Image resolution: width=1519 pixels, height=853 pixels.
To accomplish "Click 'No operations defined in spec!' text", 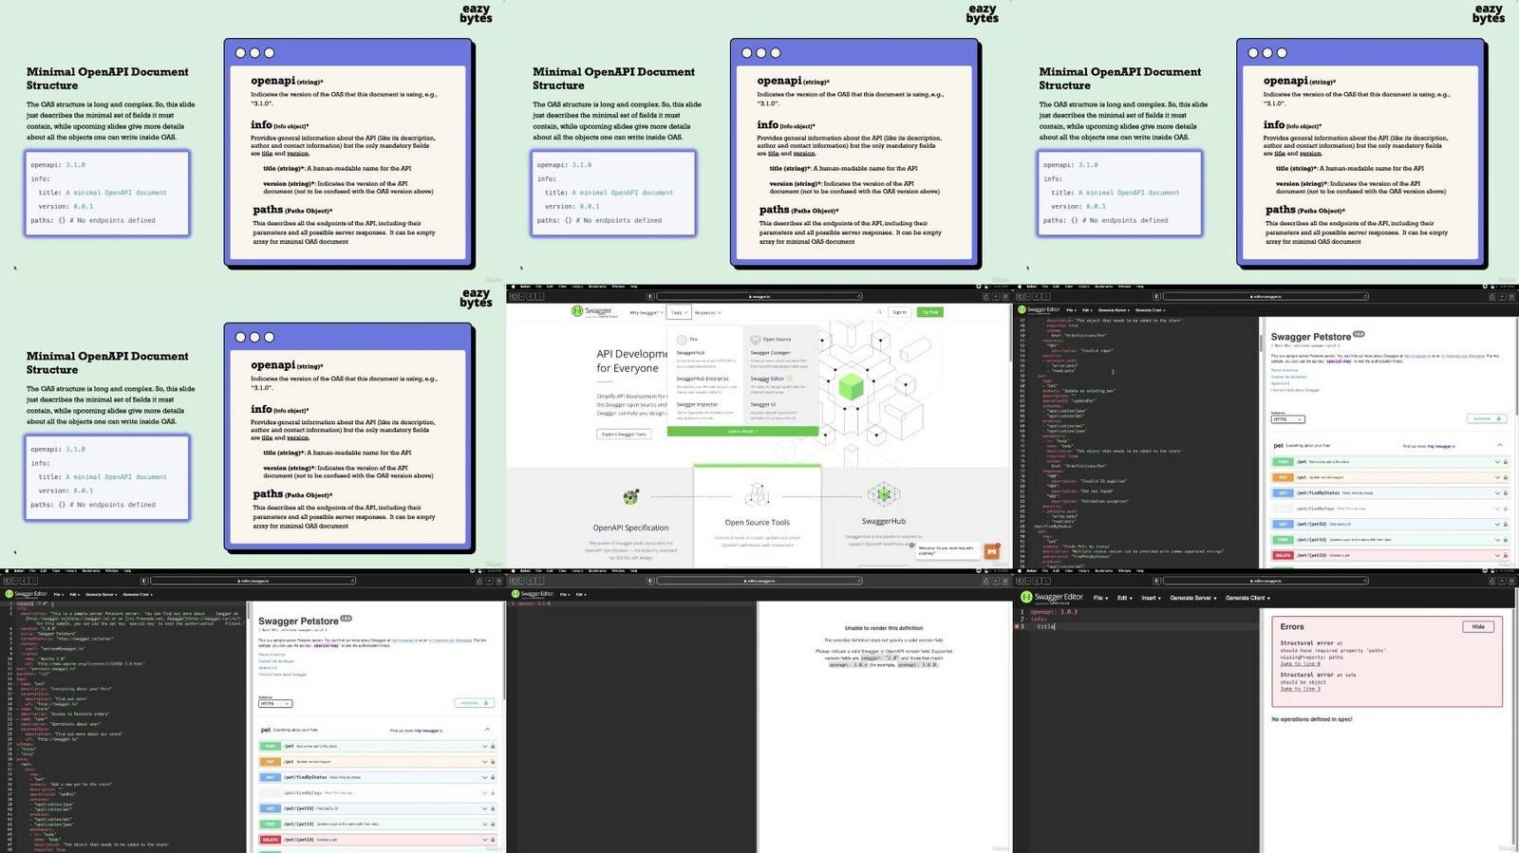I will (1312, 719).
